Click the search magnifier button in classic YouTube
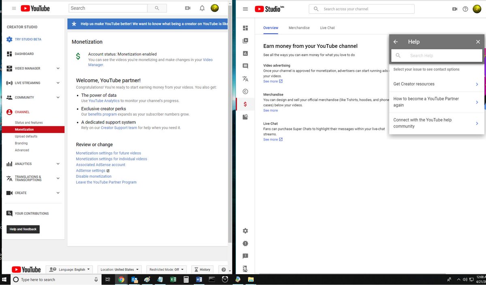This screenshot has height=285, width=486. click(x=157, y=8)
